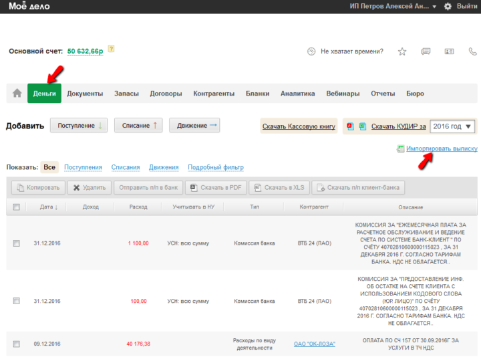Toggle the select-all checkbox in table header
Viewport: 481px width, 359px height.
pyautogui.click(x=17, y=207)
